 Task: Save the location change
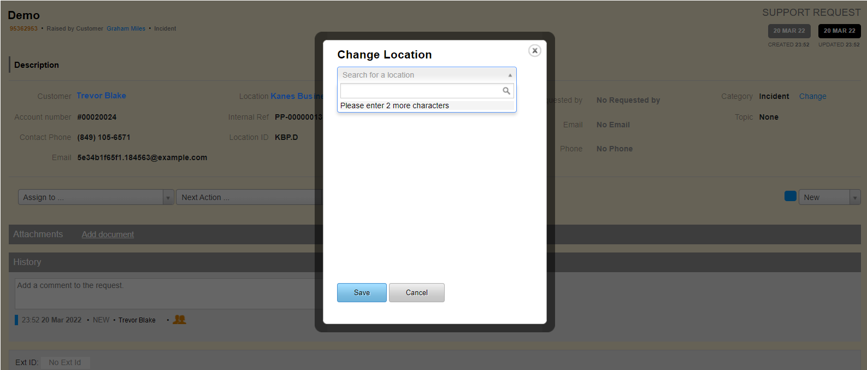coord(362,292)
